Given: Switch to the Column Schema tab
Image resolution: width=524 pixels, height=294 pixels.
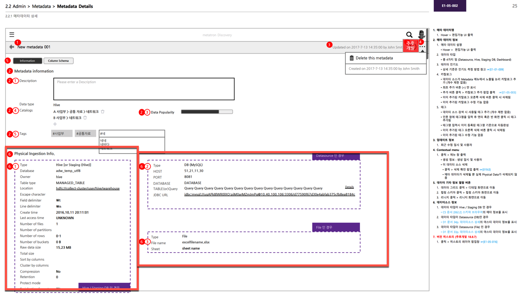Looking at the screenshot, I should coord(58,61).
